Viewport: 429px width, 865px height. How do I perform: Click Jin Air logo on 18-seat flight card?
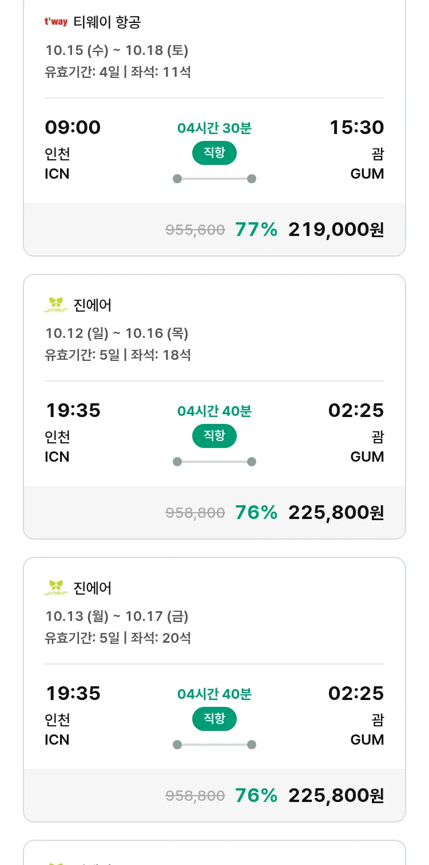pos(56,305)
